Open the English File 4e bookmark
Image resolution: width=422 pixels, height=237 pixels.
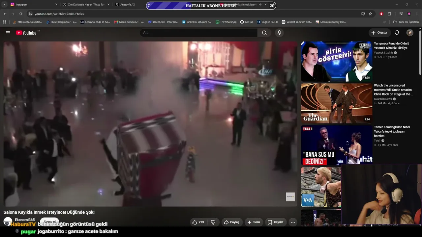268,22
